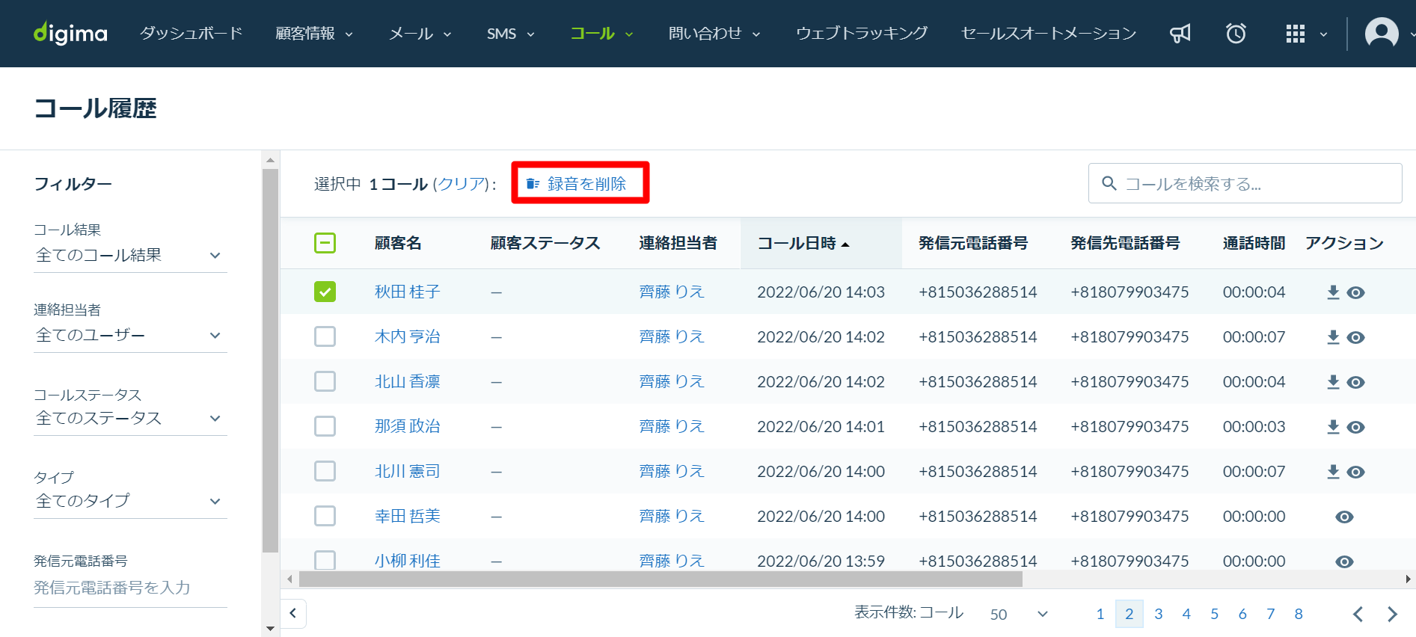Check the 那須 政治 row checkbox

pyautogui.click(x=325, y=426)
